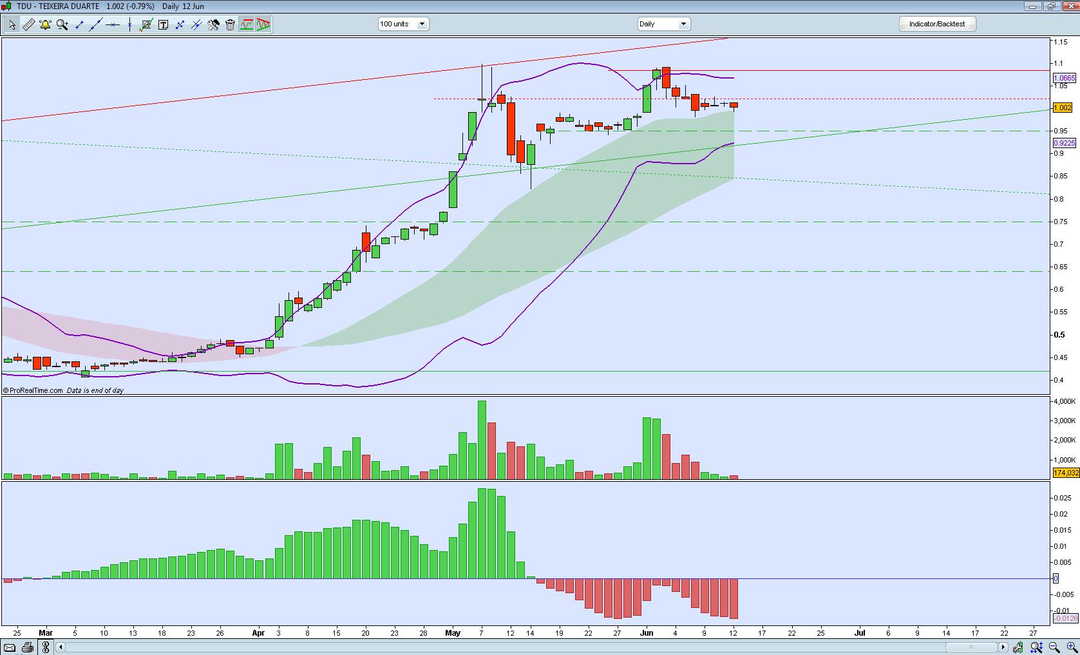Image resolution: width=1080 pixels, height=655 pixels.
Task: Click the May label on date axis
Action: pyautogui.click(x=453, y=632)
